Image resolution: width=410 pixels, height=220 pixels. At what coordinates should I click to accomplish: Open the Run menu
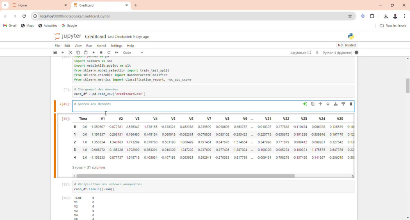click(89, 46)
